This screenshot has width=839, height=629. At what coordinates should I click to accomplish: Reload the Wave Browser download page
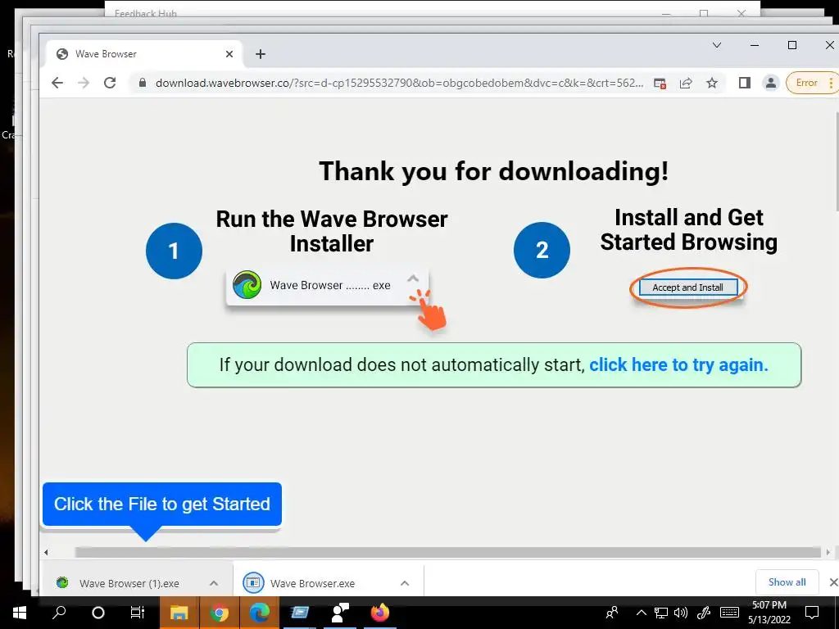(110, 83)
